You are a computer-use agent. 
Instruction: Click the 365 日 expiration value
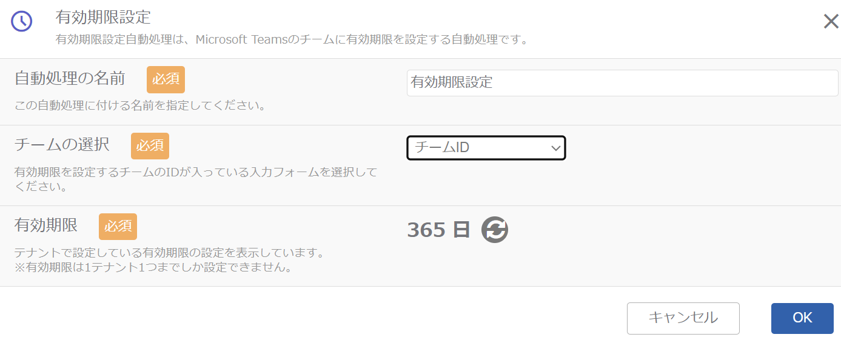point(438,230)
